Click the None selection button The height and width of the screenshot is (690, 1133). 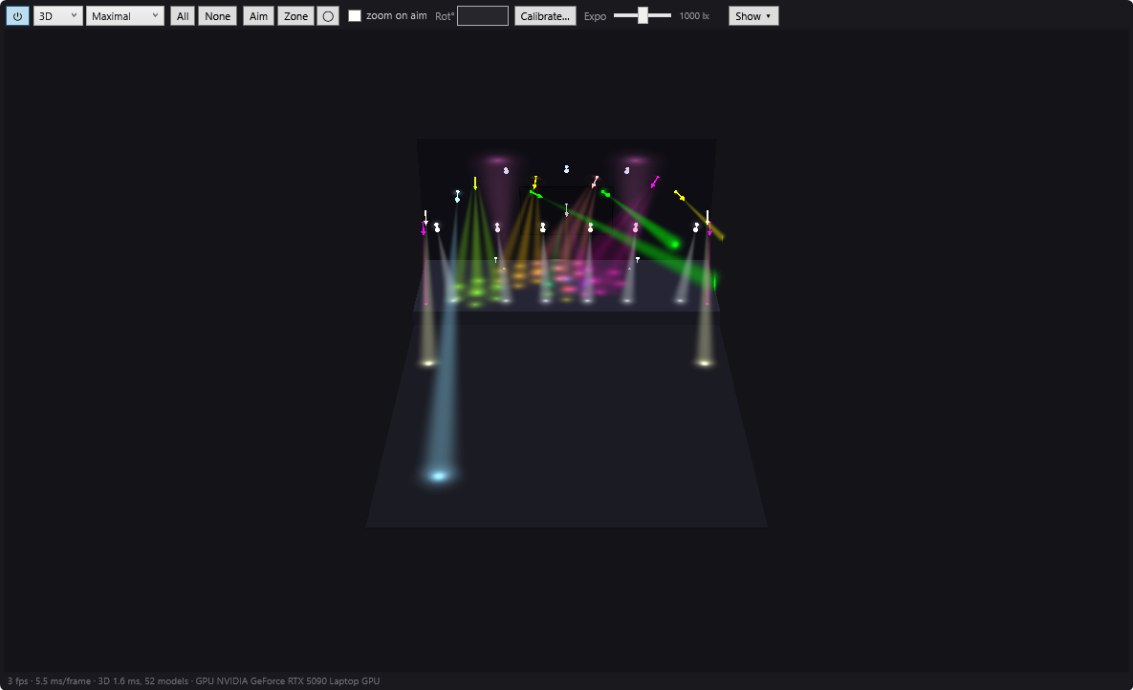(x=217, y=16)
